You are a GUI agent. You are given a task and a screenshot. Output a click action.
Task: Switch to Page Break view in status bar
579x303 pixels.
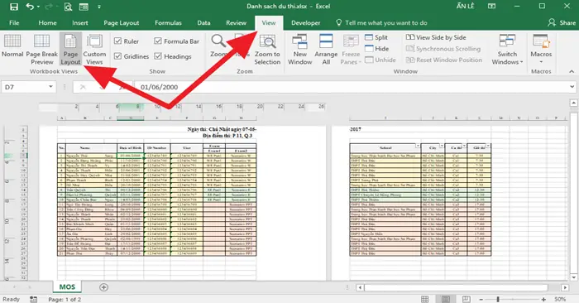pos(466,299)
